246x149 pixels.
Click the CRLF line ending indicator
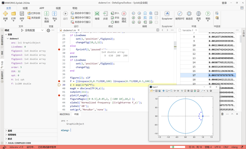pyautogui.click(x=226, y=147)
